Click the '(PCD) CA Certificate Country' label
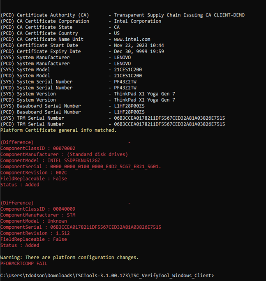266x281 pixels. [39, 33]
